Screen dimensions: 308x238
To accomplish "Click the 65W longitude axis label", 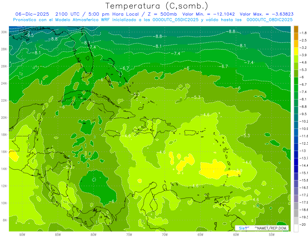I will click(x=200, y=235).
